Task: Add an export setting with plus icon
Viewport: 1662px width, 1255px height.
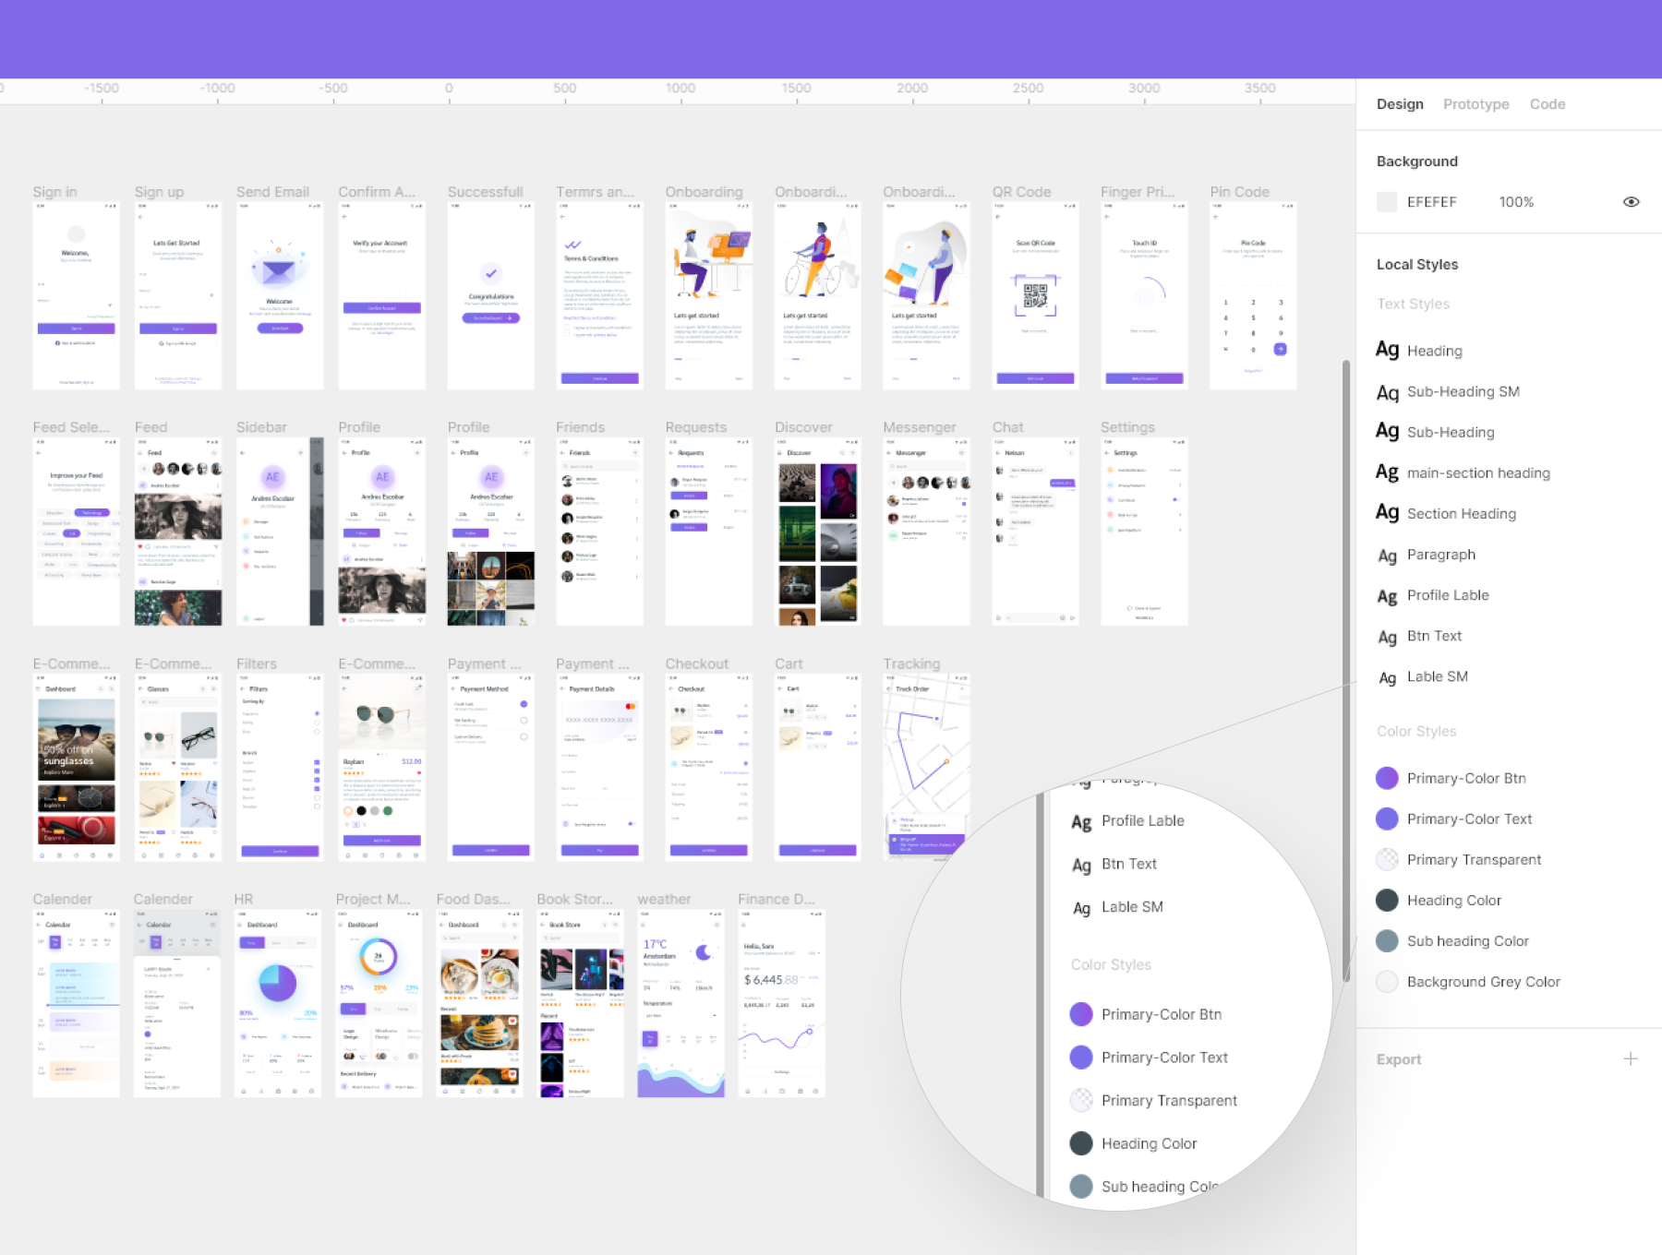Action: coord(1631,1058)
